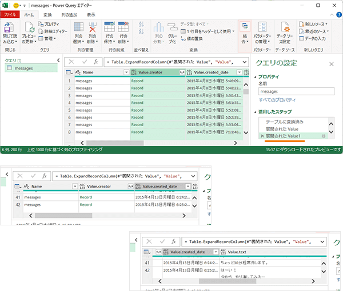Open プロパティ in the クエリ group
This screenshot has height=291, width=343.
click(49, 24)
